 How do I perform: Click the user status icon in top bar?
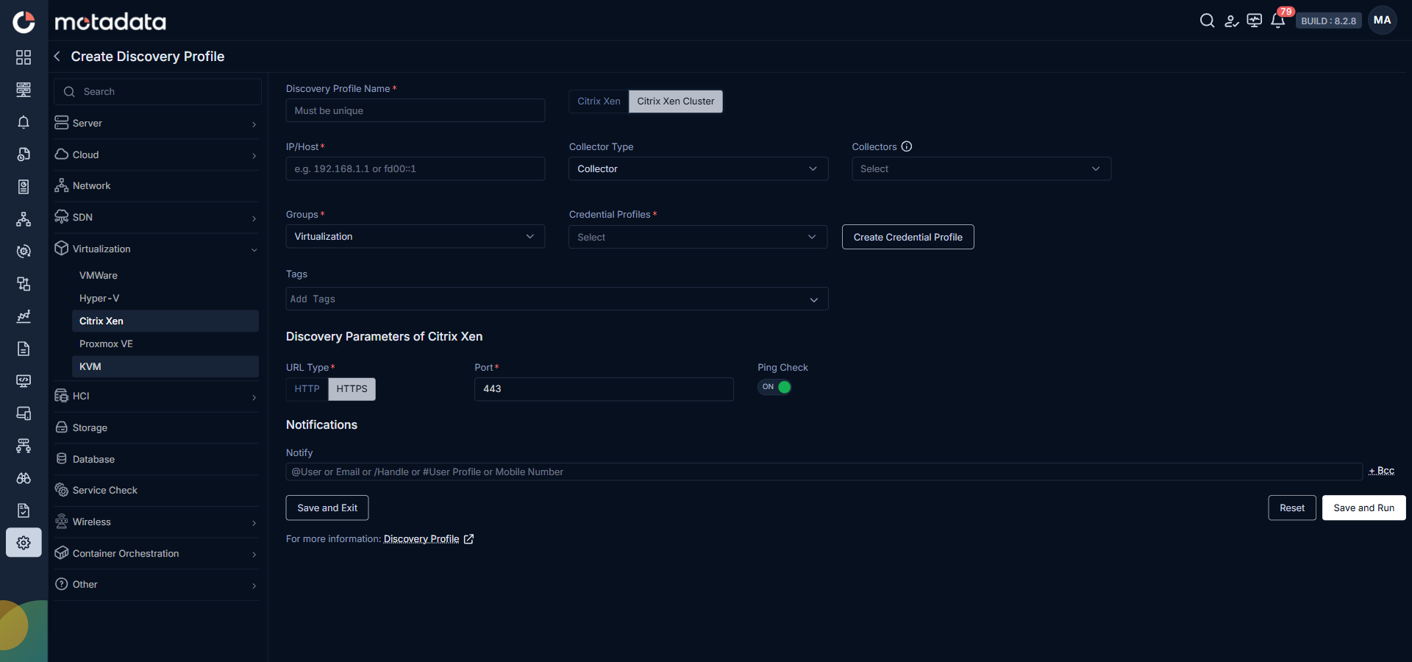tap(1231, 21)
